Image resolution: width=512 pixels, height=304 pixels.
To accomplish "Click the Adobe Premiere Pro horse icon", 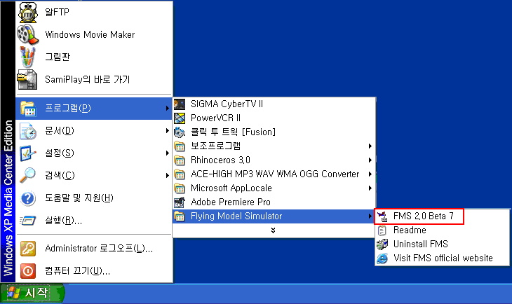I will coord(180,202).
